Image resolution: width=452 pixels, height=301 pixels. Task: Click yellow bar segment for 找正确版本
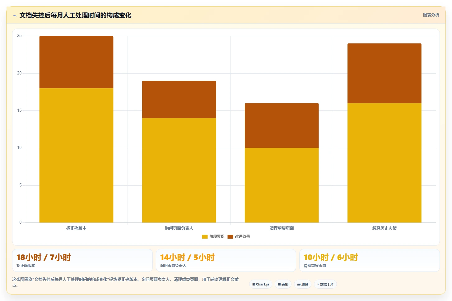point(76,155)
